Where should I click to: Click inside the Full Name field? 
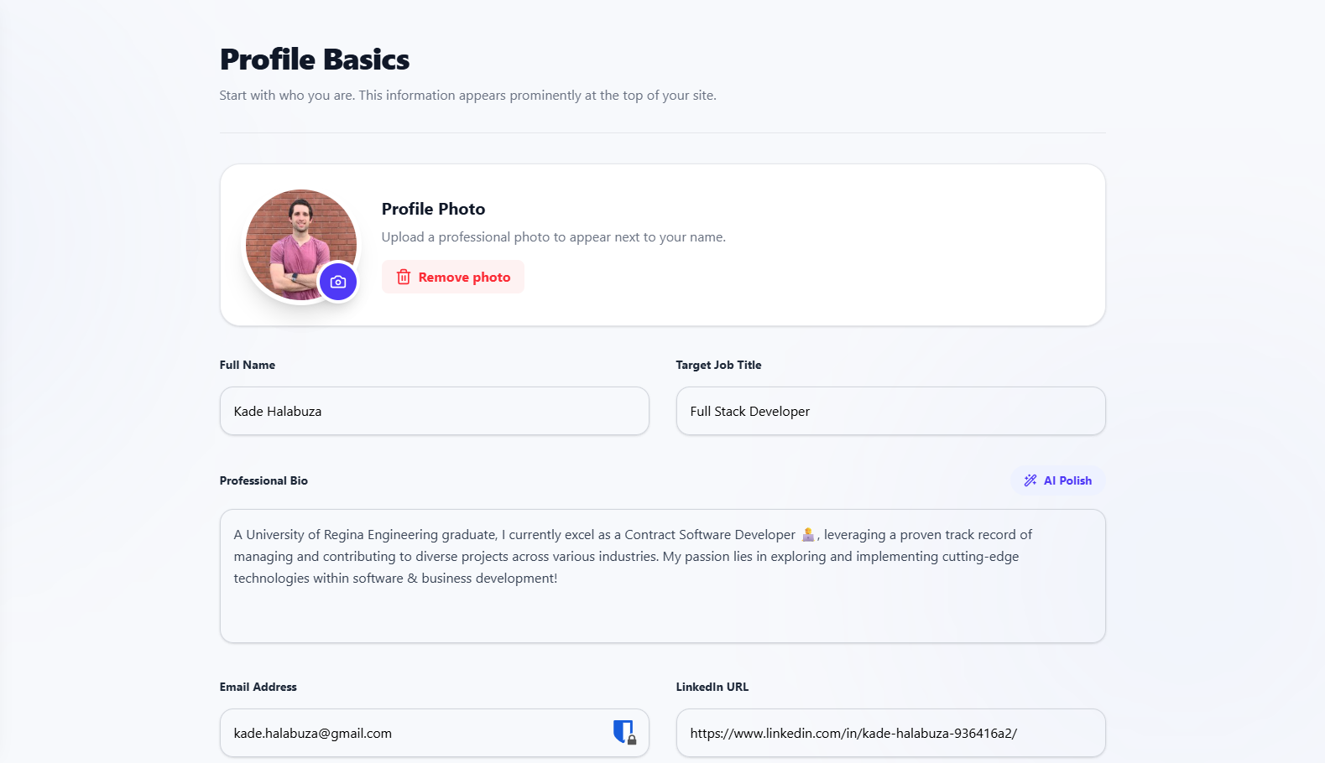click(434, 411)
